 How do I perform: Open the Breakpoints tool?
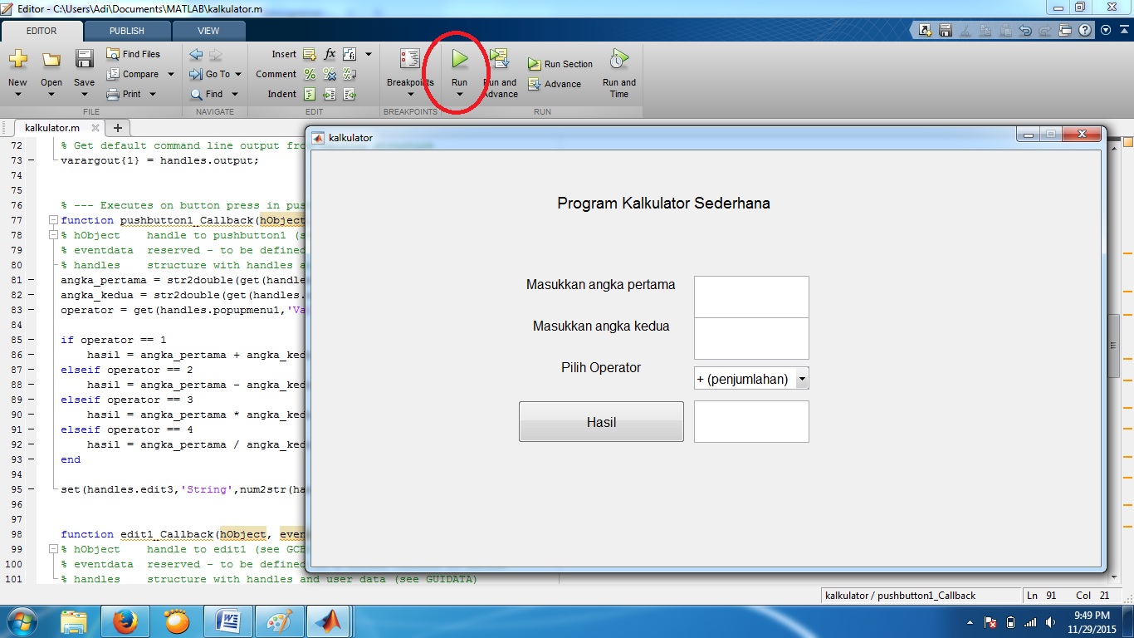410,59
